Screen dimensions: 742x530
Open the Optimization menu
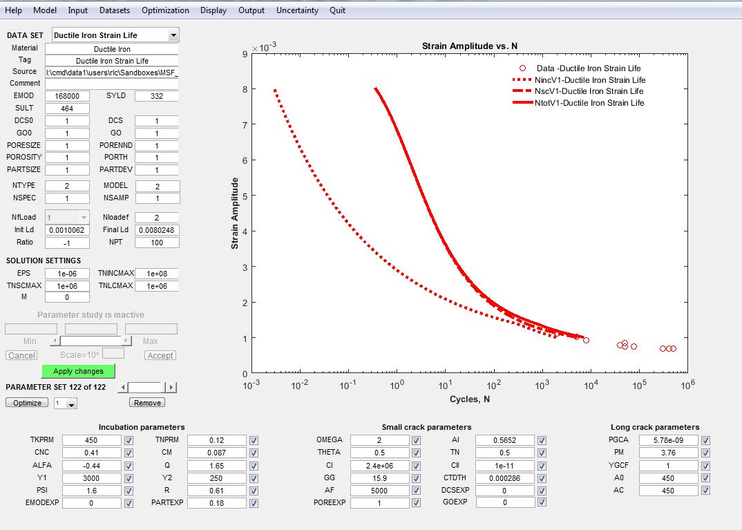pos(165,10)
